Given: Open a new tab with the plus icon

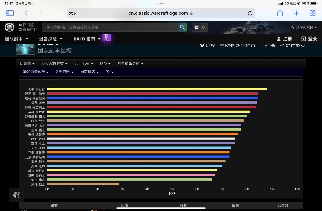Looking at the screenshot, I should click(x=296, y=13).
